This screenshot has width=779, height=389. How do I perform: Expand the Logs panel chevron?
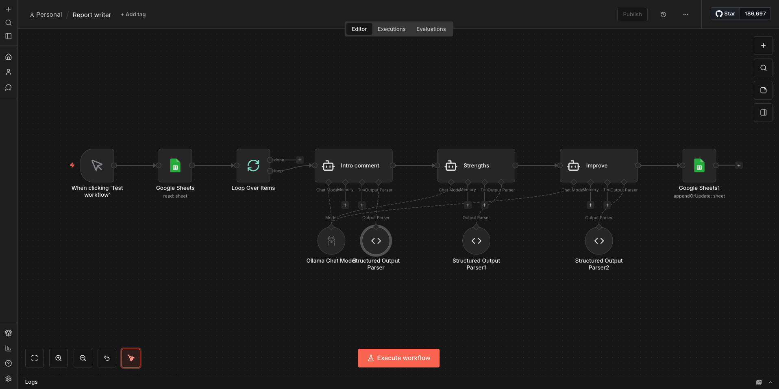click(x=770, y=382)
